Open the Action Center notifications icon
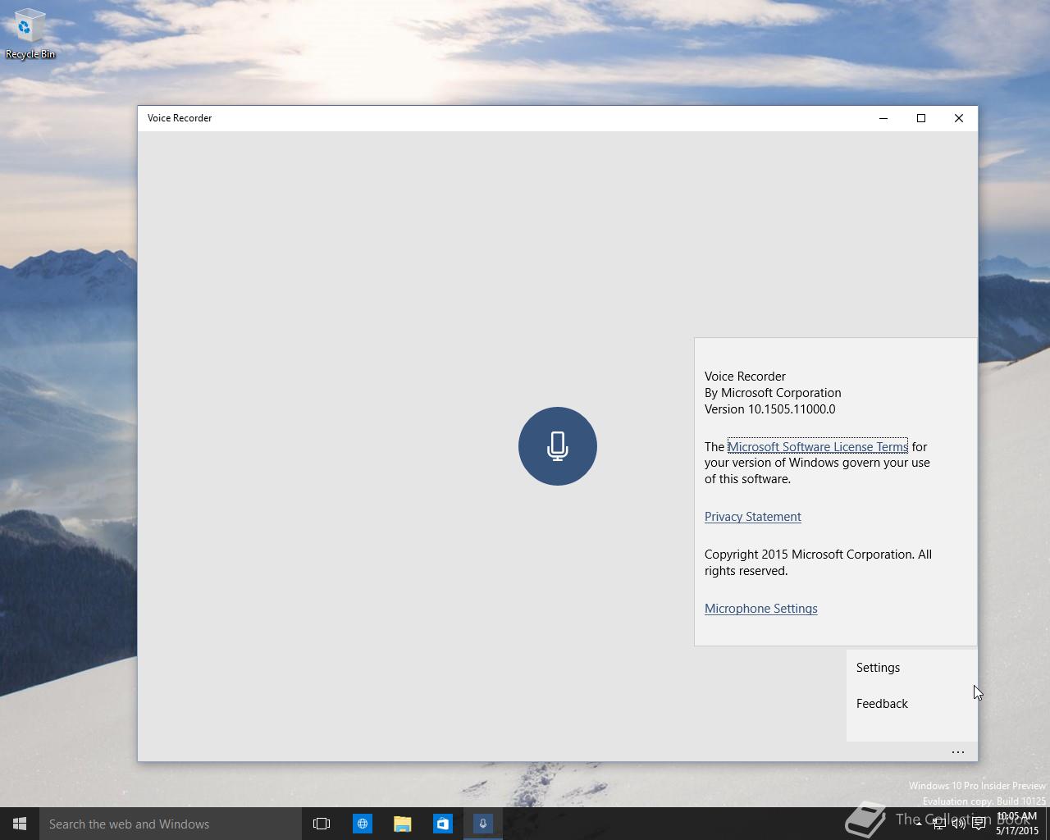This screenshot has height=840, width=1050. [979, 824]
